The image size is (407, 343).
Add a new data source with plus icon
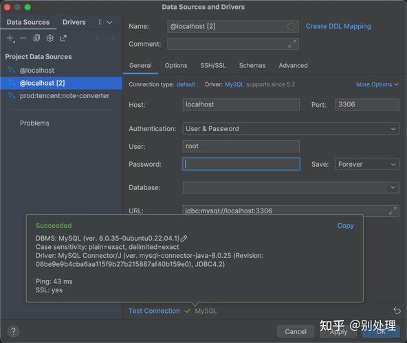click(10, 38)
